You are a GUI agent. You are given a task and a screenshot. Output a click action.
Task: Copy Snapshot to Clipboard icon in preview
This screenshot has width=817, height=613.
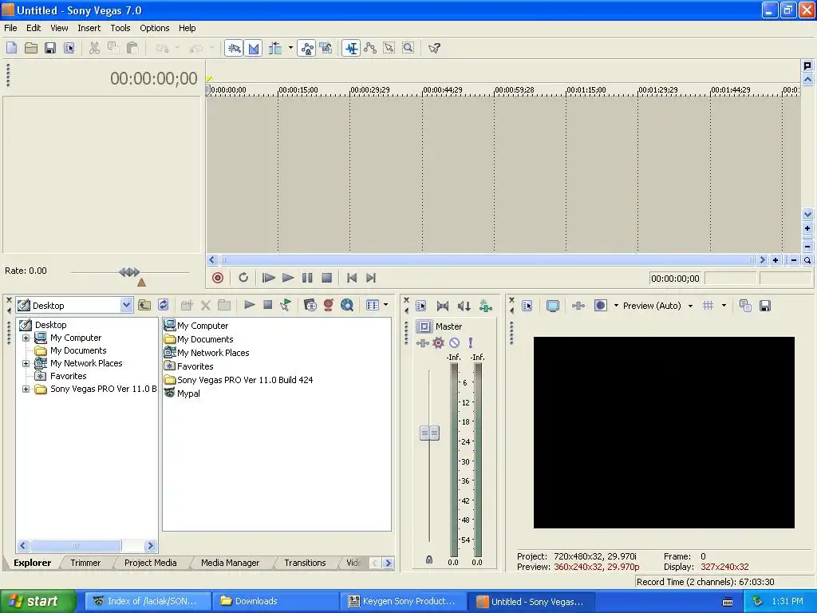[745, 306]
